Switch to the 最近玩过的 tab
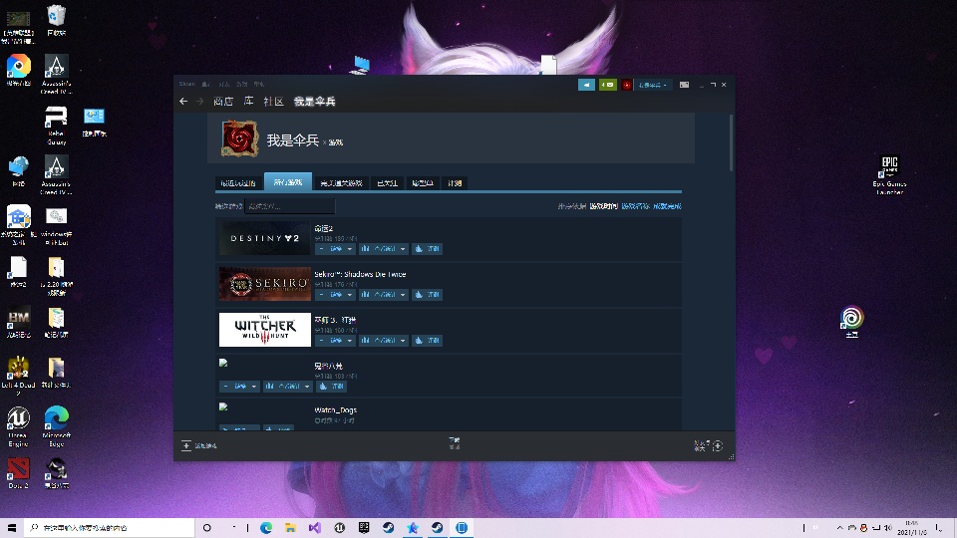The image size is (957, 538). (x=238, y=183)
